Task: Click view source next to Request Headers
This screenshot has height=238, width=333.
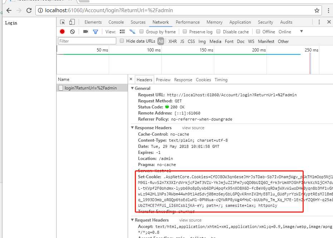Action: [x=190, y=220]
